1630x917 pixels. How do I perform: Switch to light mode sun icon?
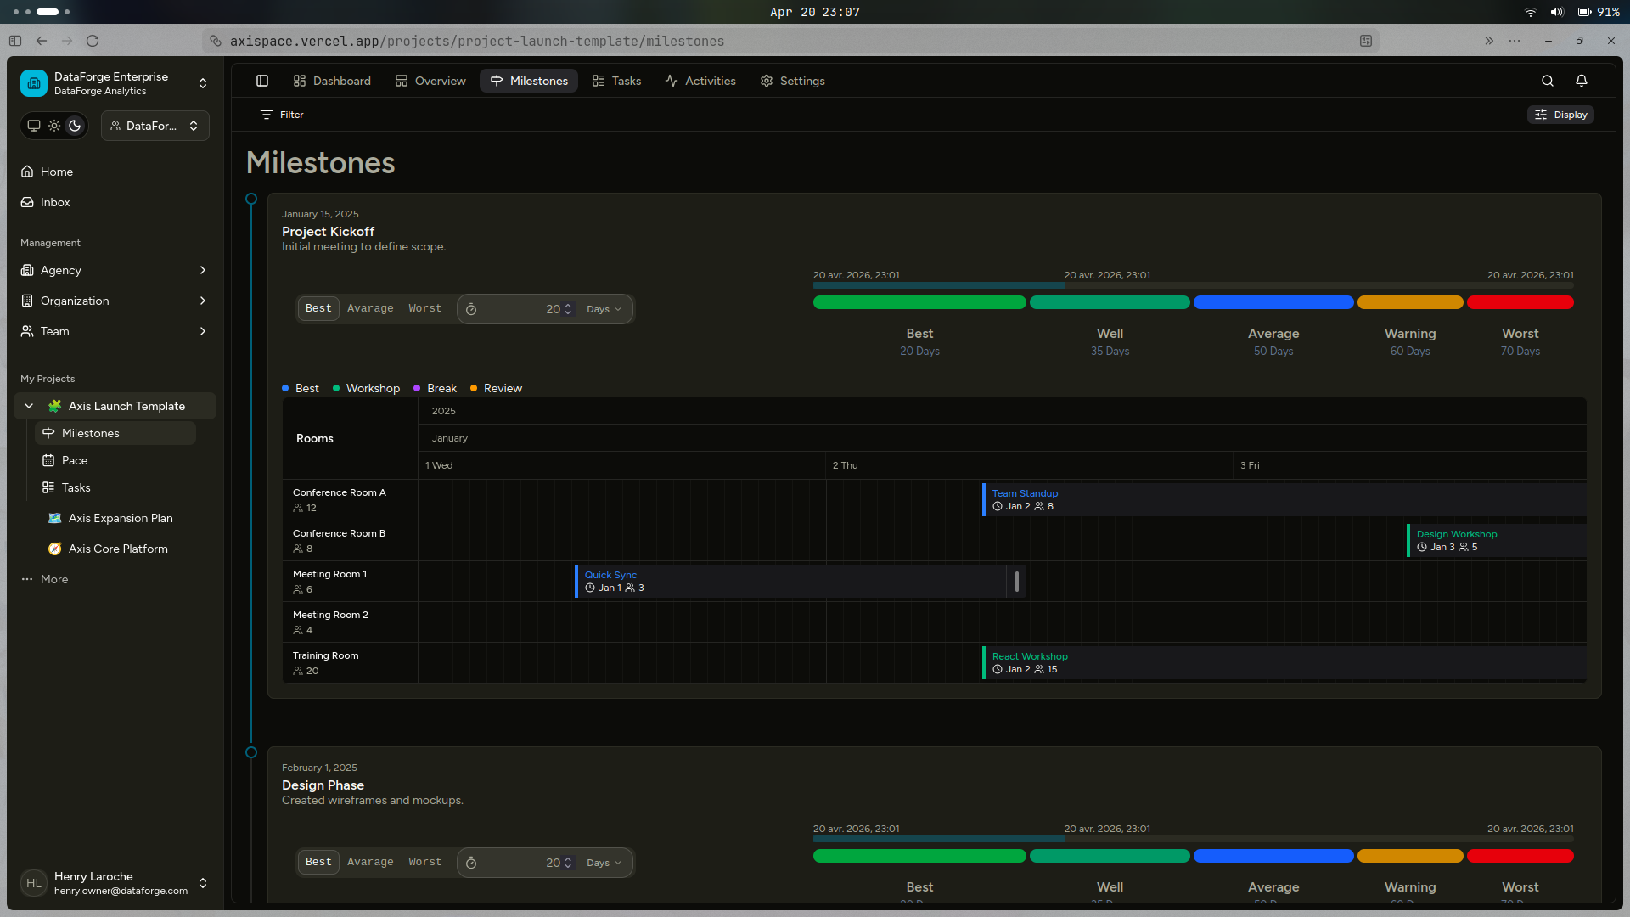click(54, 126)
